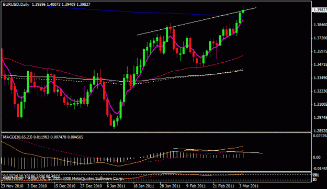Click the 15 Dec 2010 date label
This screenshot has width=327, height=189.
(x=64, y=186)
